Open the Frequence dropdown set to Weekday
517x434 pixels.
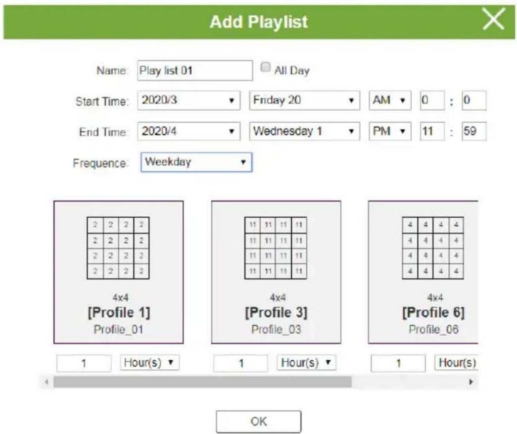point(197,162)
